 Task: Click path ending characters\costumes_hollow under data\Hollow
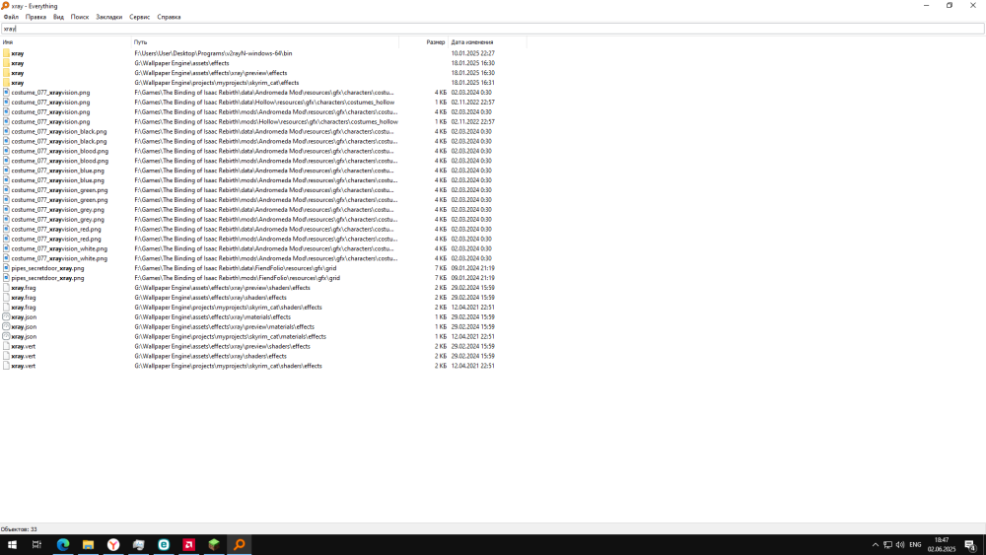pos(264,102)
